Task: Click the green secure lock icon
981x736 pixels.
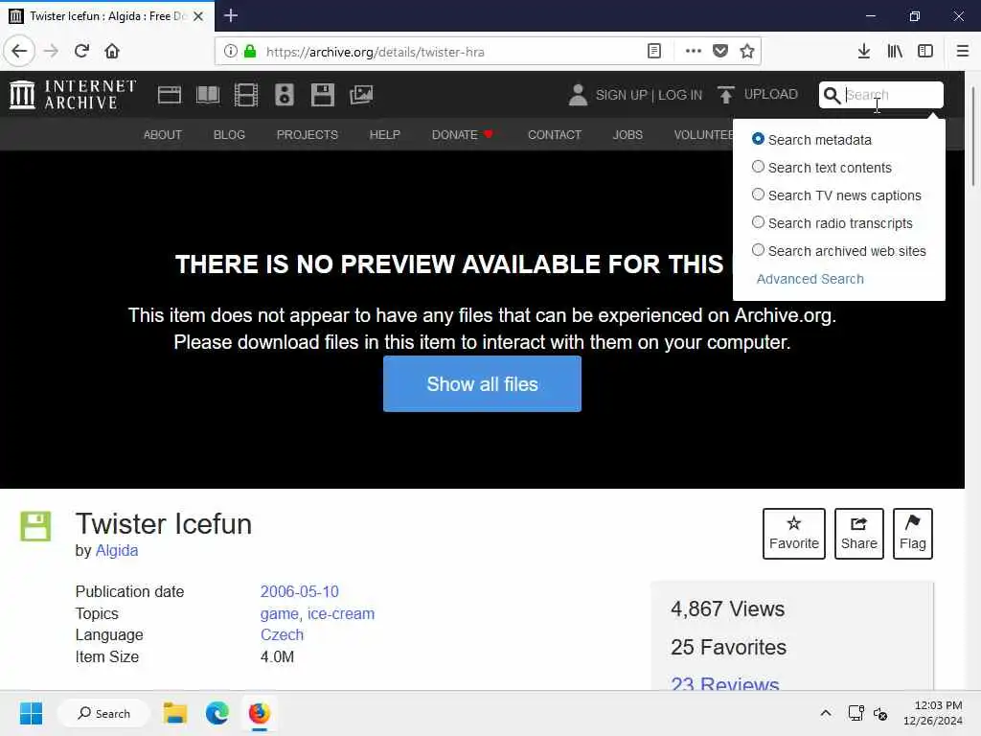Action: (250, 51)
